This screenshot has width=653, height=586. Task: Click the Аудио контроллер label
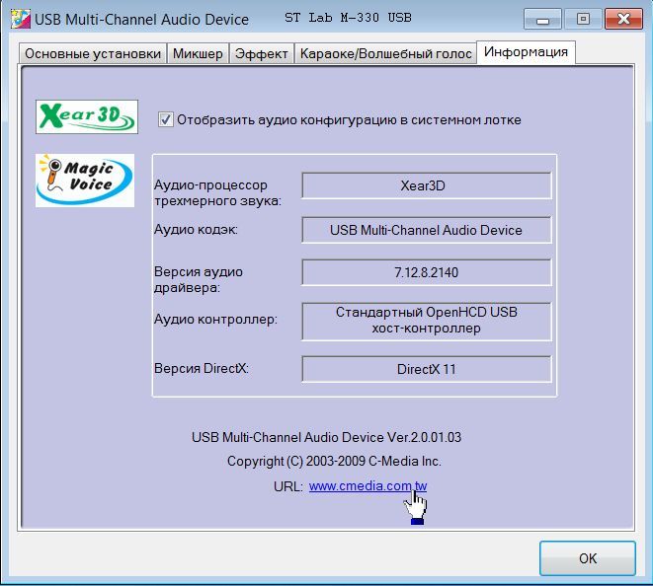[x=215, y=319]
